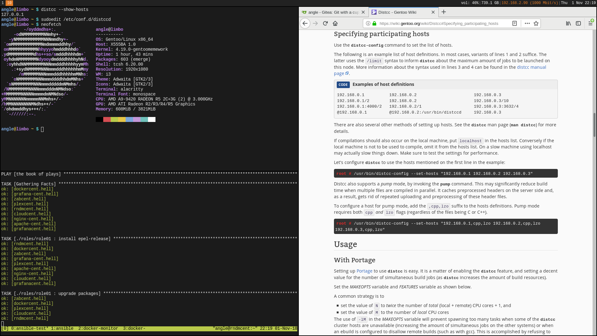The image size is (597, 336).
Task: Click TASK [Gathering Facts] line
Action: coord(149,184)
